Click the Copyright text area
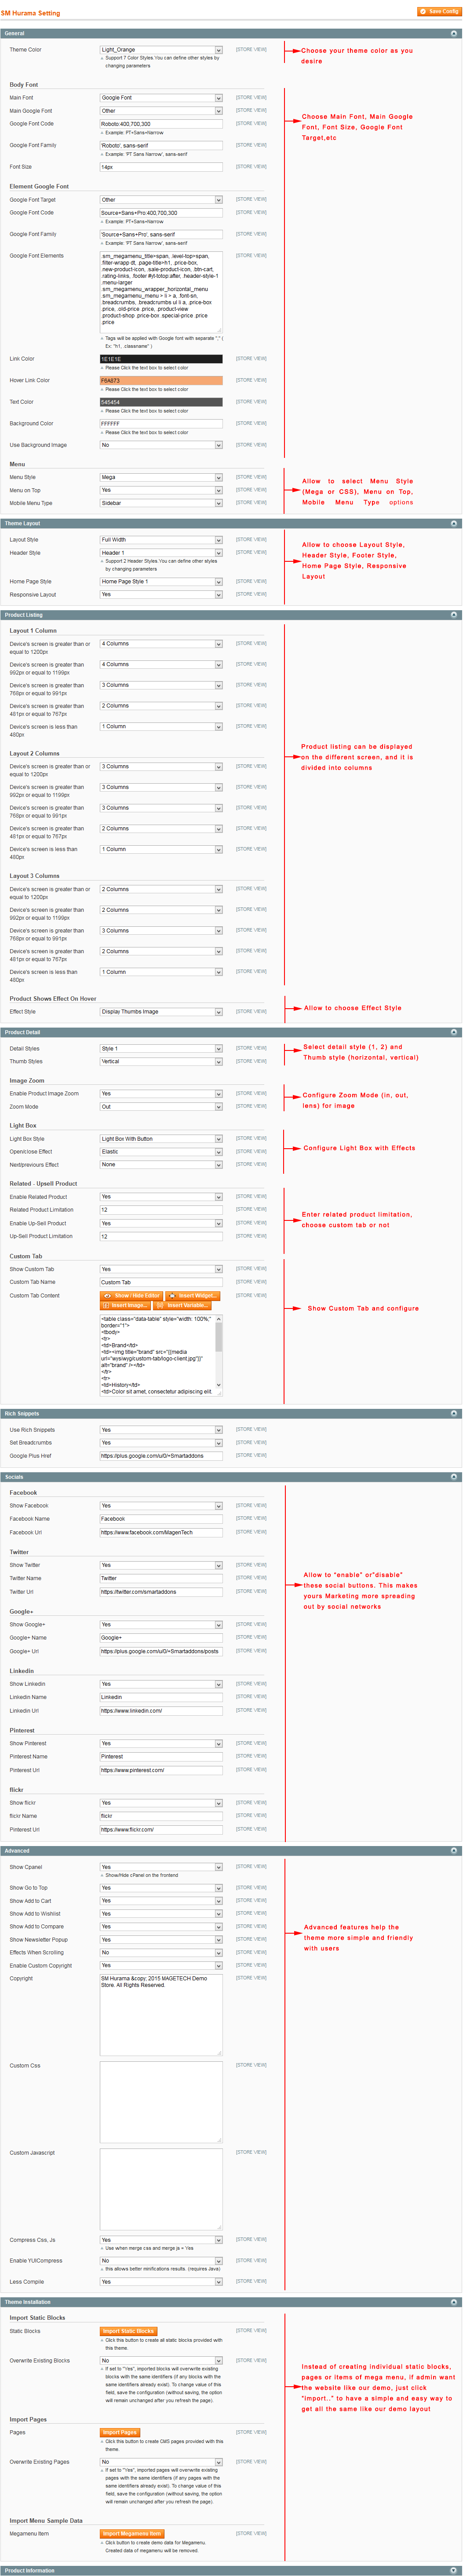This screenshot has width=463, height=2576. pos(160,2015)
